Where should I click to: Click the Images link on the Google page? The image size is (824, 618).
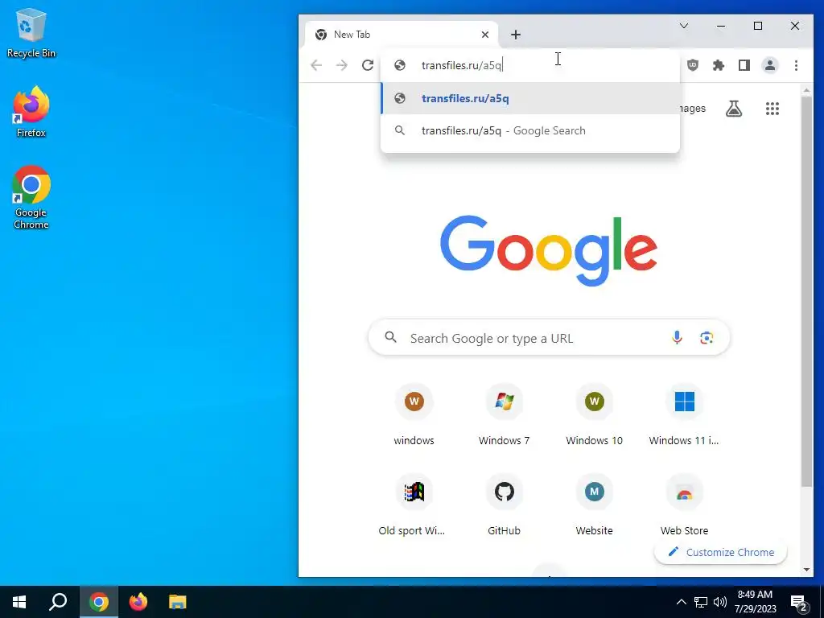tap(693, 109)
